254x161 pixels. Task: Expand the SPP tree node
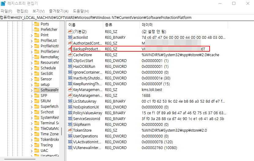[32, 96]
